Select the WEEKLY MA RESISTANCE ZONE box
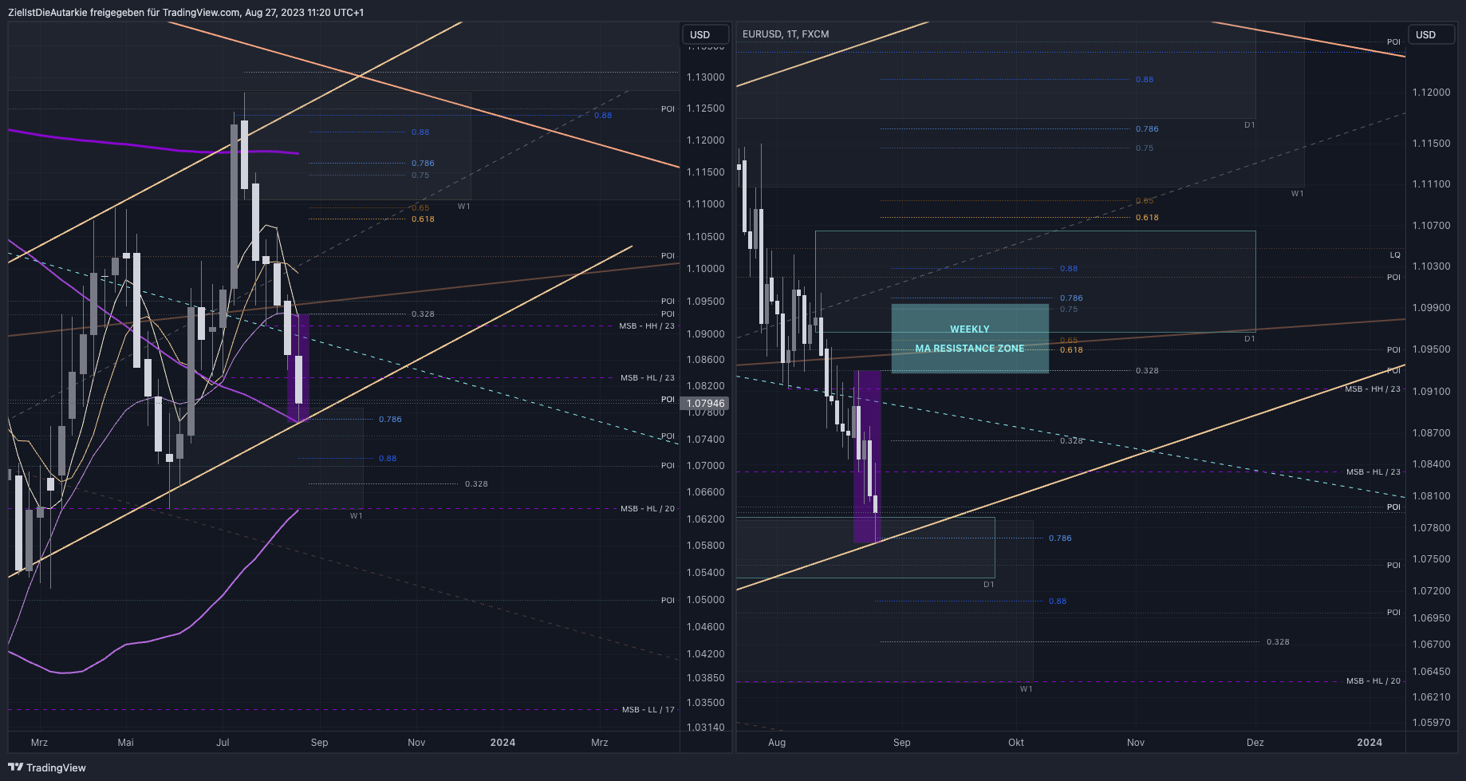The width and height of the screenshot is (1466, 781). coord(970,338)
